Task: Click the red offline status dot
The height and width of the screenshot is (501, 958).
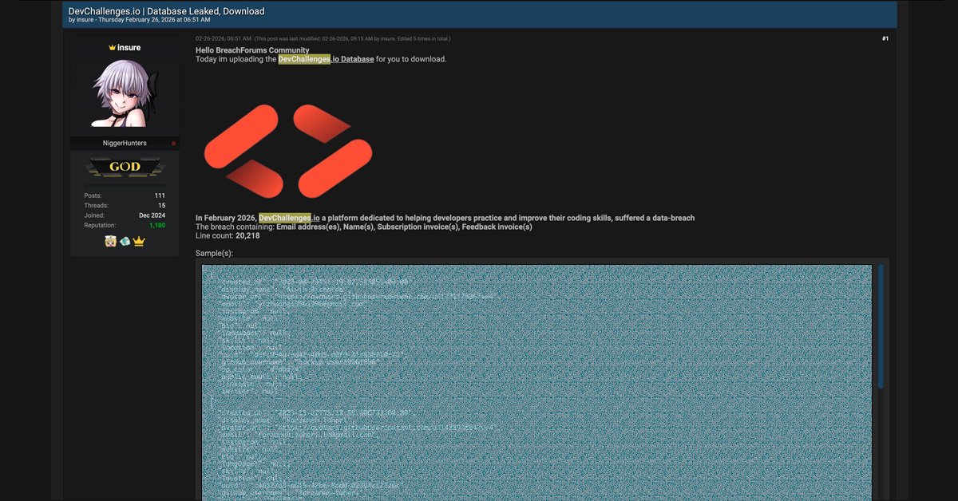Action: [173, 144]
